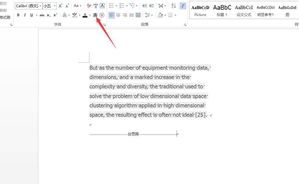This screenshot has width=299, height=184.
Task: Click Asian layout (chinese format) icon
Action: pos(161,6)
